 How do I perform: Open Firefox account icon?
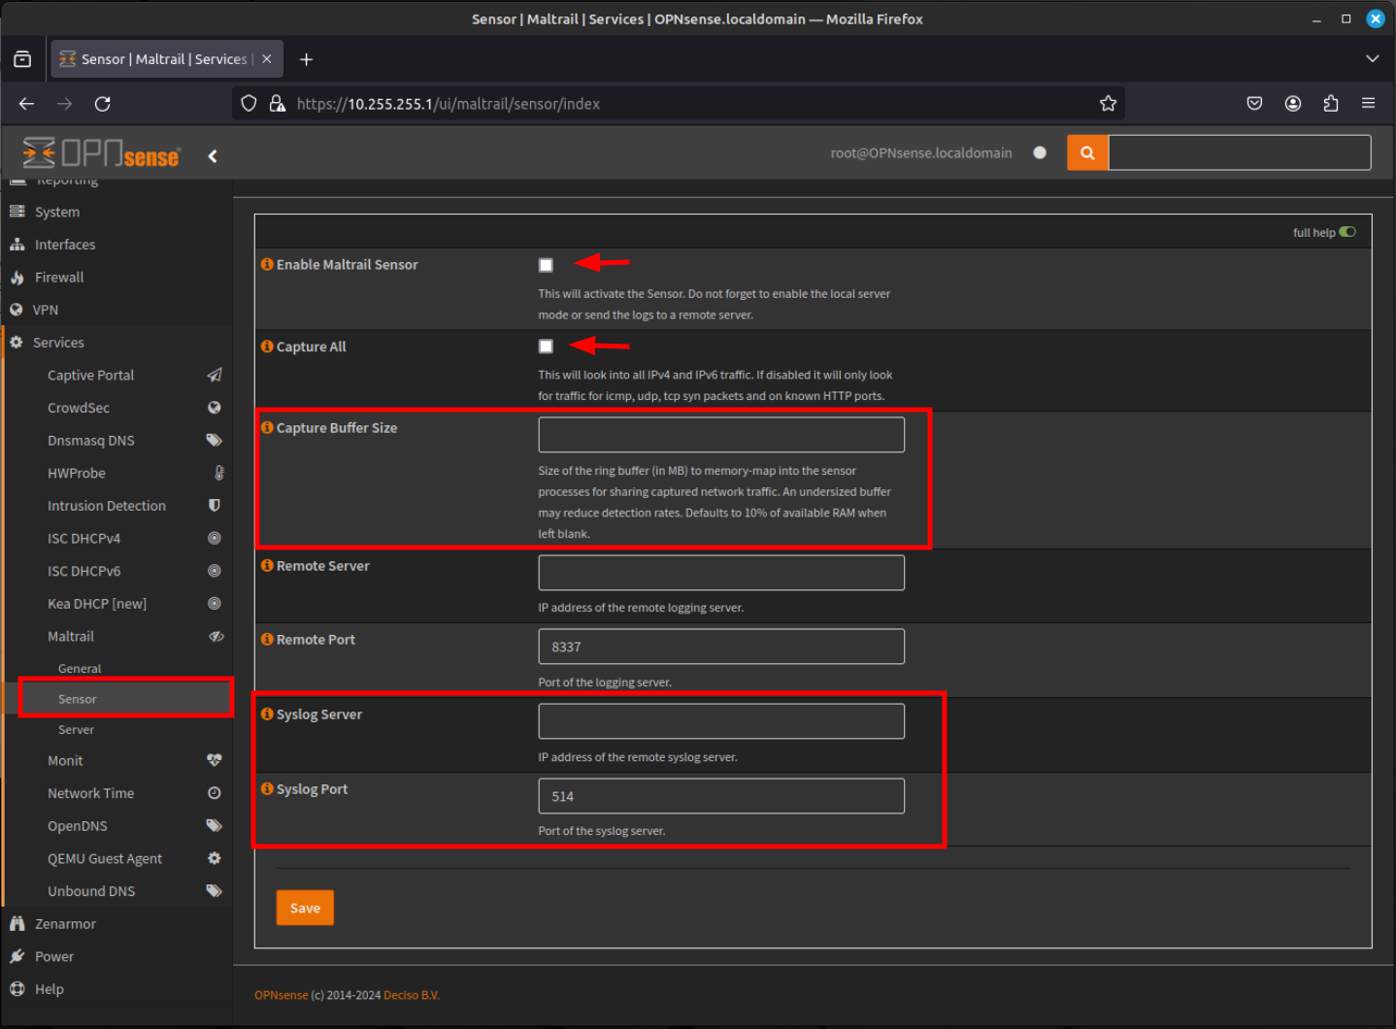tap(1293, 104)
